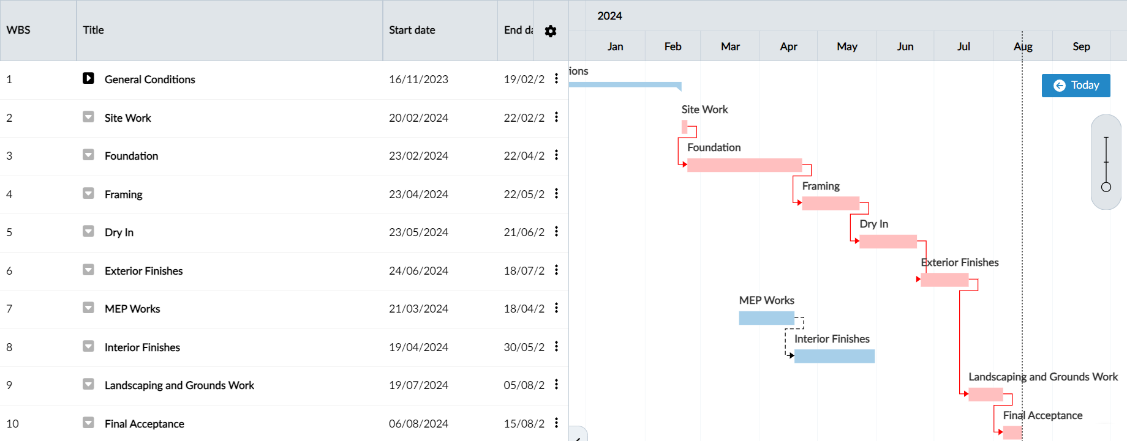
Task: Open three-dot menu for MEP Works row
Action: 556,308
